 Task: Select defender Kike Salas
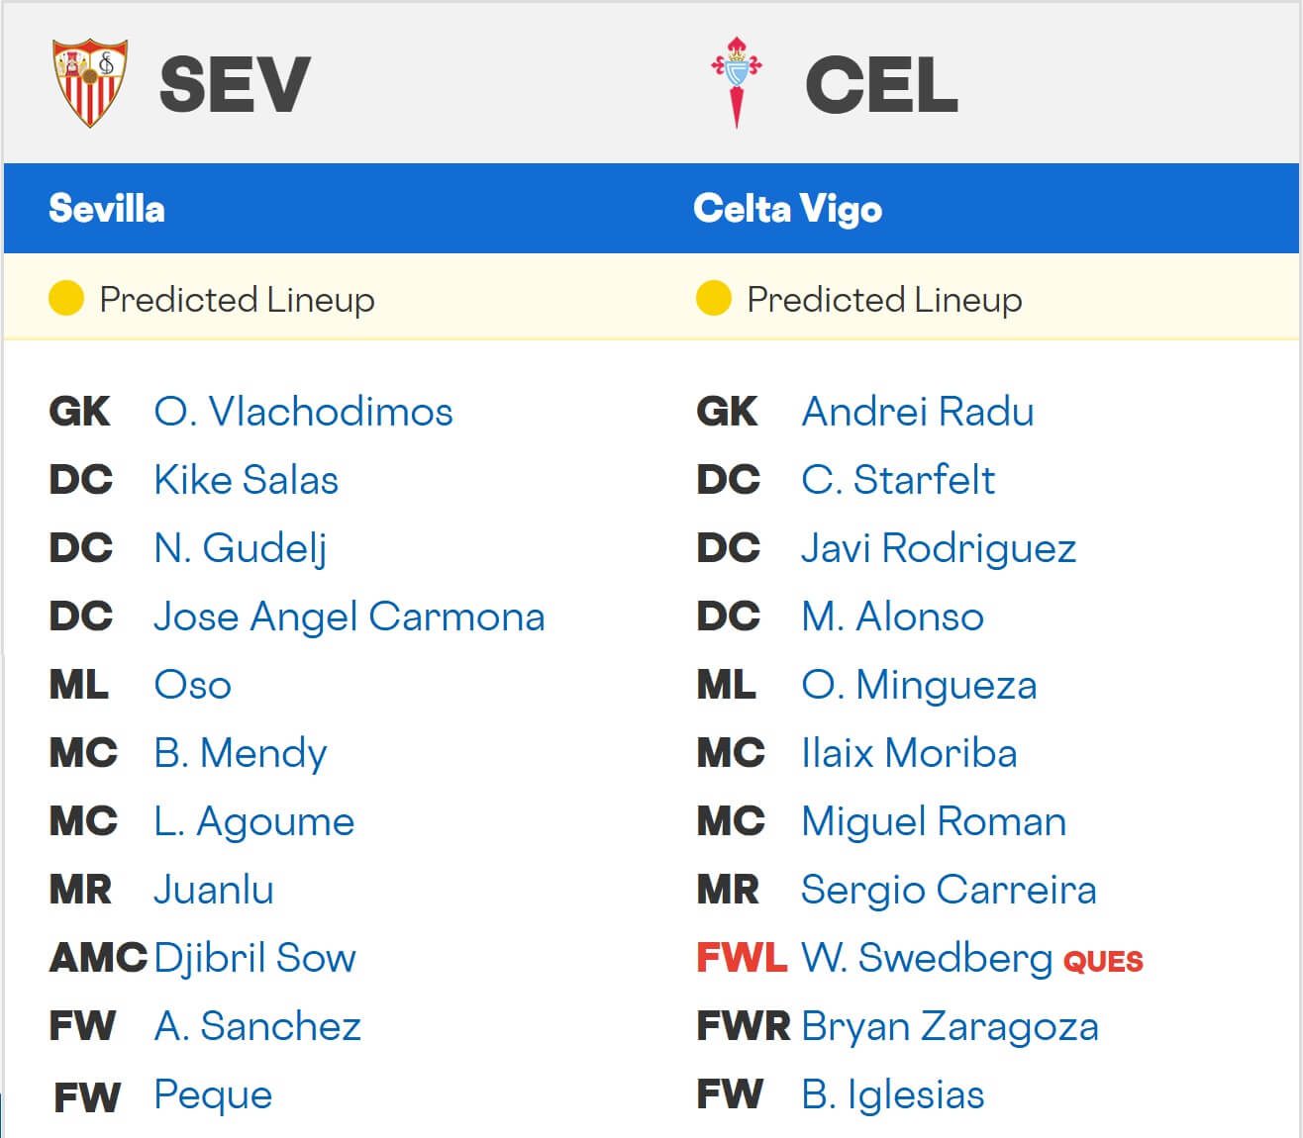tap(246, 480)
